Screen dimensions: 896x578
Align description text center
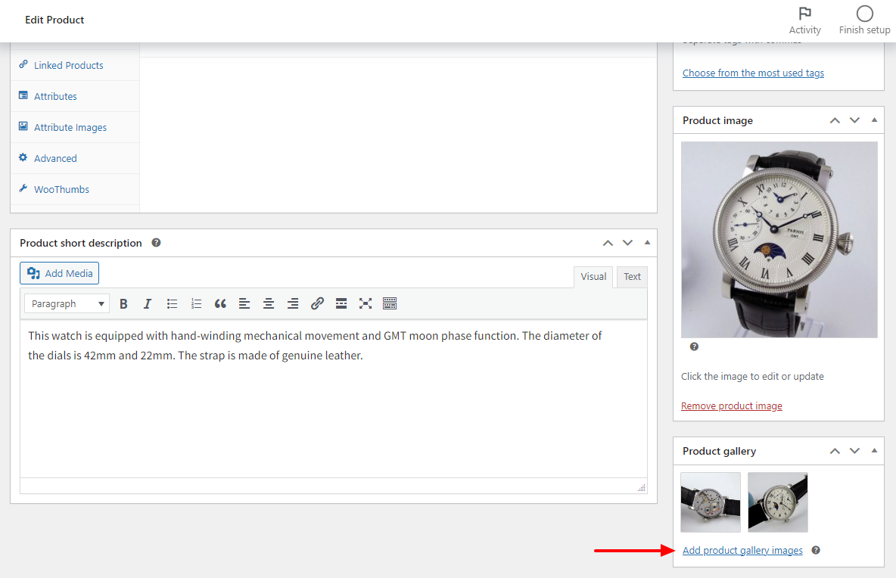tap(269, 303)
